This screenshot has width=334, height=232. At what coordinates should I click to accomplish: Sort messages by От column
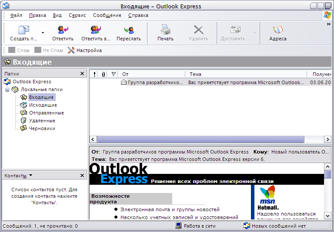pos(152,74)
